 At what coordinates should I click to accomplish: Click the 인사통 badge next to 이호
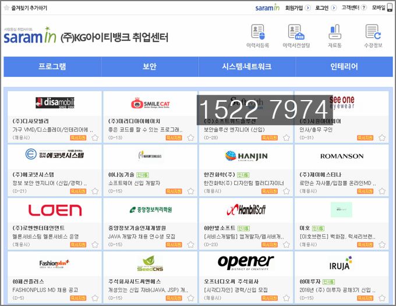click(x=318, y=228)
